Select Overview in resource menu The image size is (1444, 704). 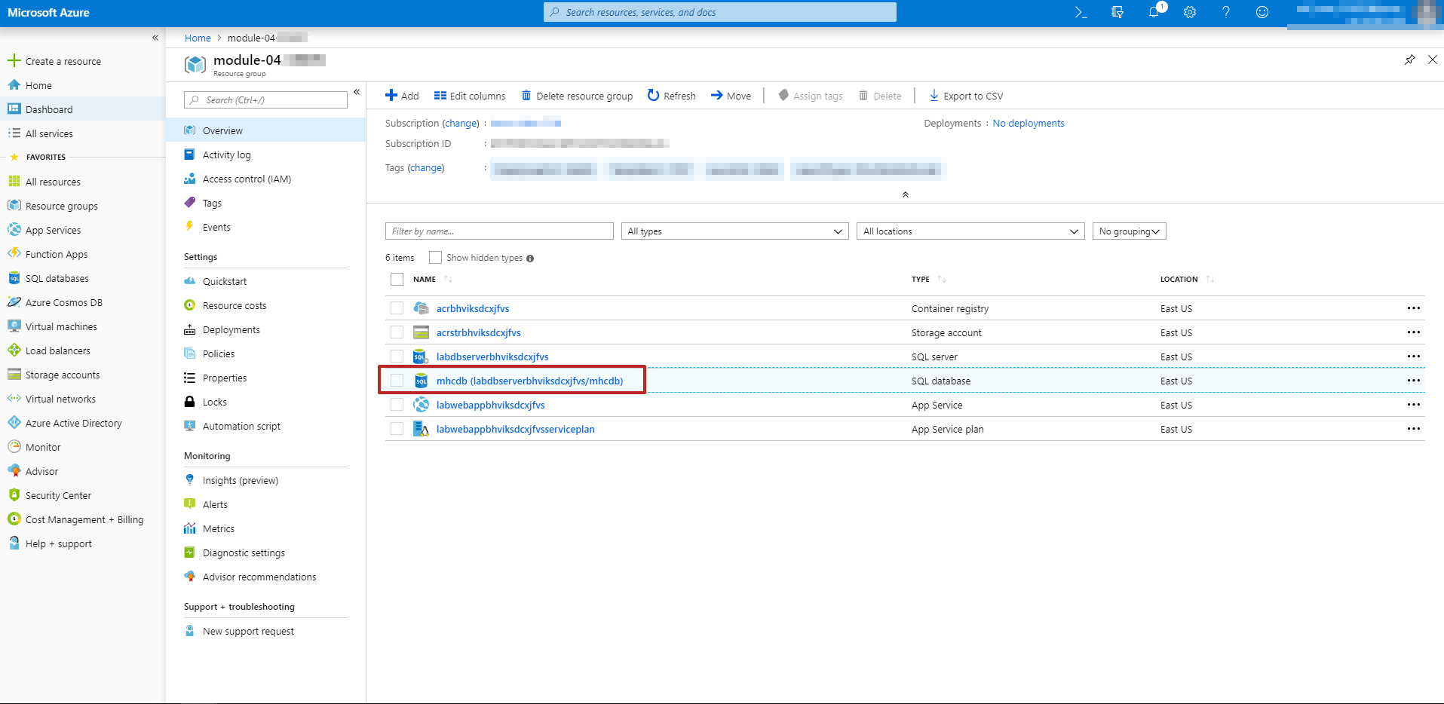265,130
